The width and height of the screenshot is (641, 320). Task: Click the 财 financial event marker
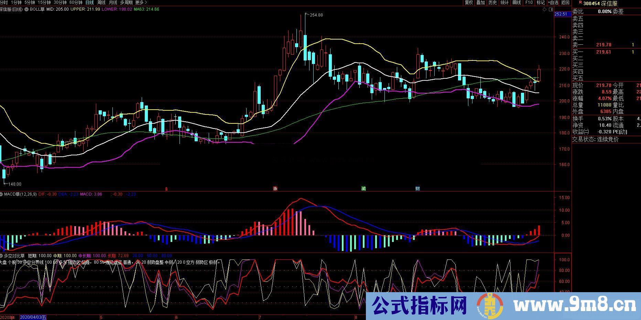(417, 189)
